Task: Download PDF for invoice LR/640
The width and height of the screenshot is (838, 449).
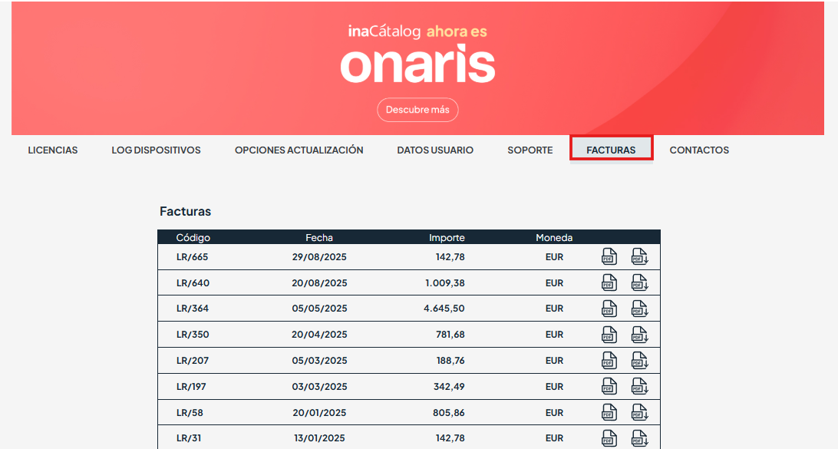Action: click(640, 282)
